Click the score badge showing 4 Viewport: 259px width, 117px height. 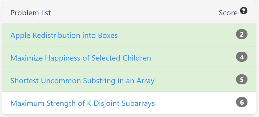[242, 57]
